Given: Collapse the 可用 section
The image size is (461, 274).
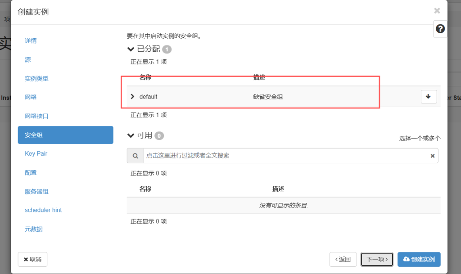Looking at the screenshot, I should coord(131,135).
